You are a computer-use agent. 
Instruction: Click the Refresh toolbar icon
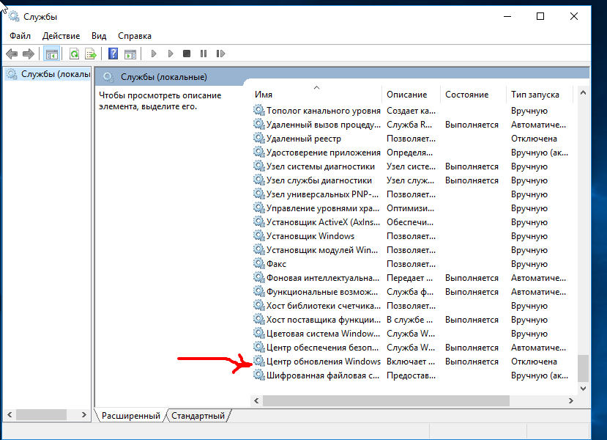click(x=74, y=54)
